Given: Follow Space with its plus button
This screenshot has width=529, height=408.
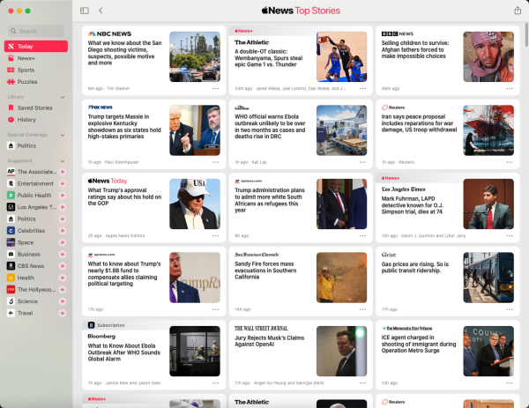Looking at the screenshot, I should click(x=63, y=242).
